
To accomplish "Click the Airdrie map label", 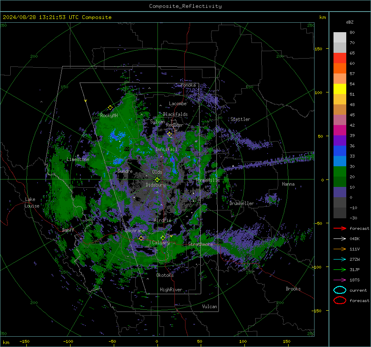I will 162,220.
